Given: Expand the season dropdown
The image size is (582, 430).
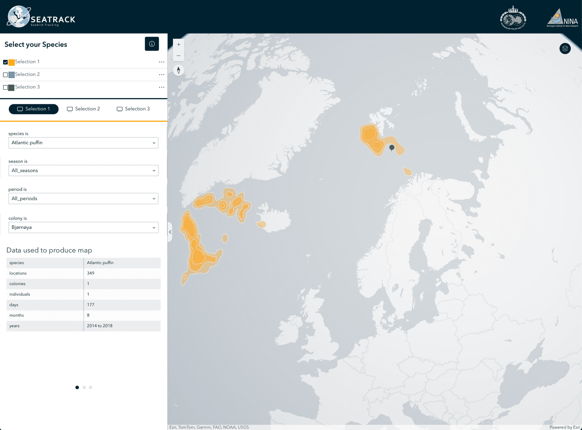Looking at the screenshot, I should [83, 170].
